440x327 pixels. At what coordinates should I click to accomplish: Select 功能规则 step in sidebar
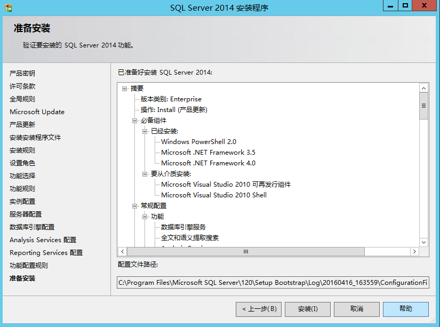22,189
